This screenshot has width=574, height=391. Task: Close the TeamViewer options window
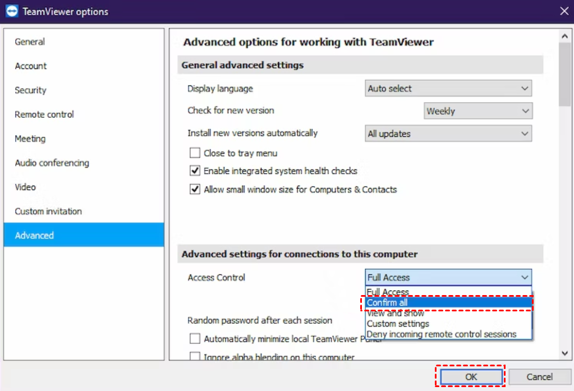tap(564, 11)
